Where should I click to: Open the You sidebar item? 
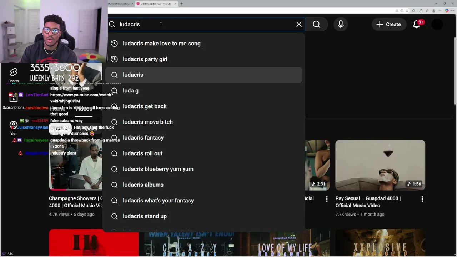tap(14, 128)
